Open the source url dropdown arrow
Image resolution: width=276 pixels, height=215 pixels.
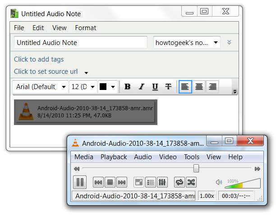click(x=86, y=73)
